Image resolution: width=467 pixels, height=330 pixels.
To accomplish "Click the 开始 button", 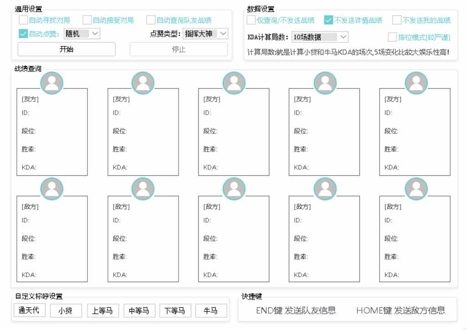I will point(67,49).
